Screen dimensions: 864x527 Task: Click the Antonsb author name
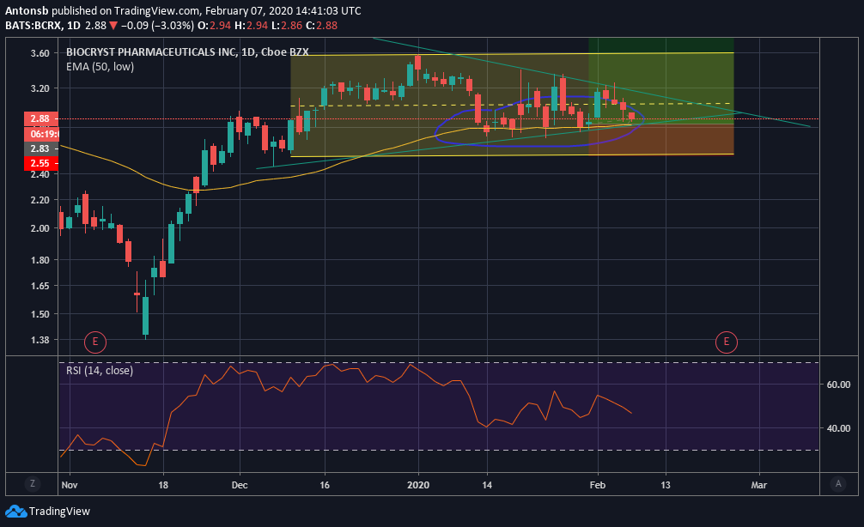click(x=27, y=11)
